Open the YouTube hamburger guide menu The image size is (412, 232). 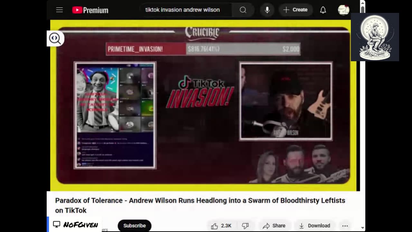59,10
